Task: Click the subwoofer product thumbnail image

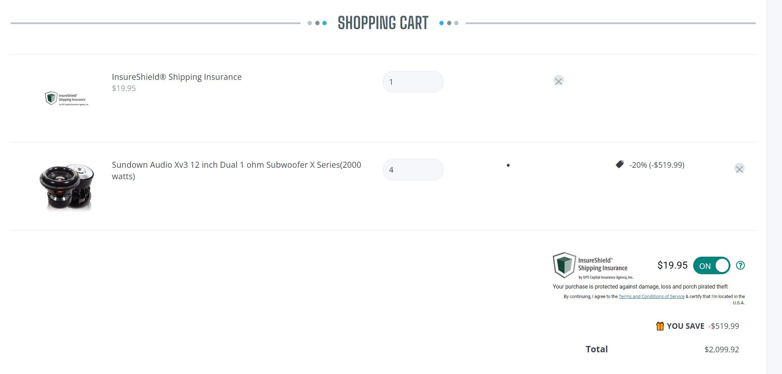Action: point(67,186)
